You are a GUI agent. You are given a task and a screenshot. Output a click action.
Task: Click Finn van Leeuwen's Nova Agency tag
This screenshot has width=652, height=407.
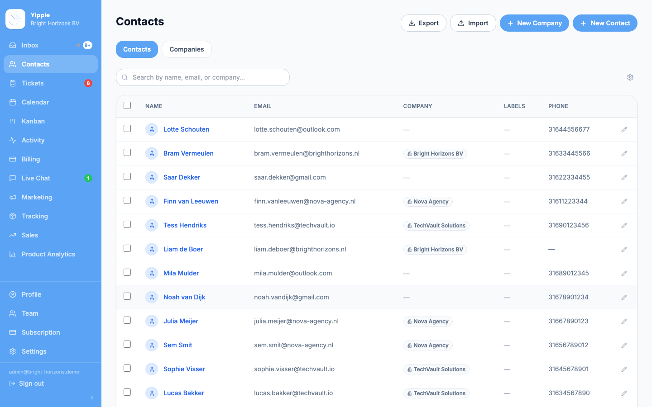(428, 202)
